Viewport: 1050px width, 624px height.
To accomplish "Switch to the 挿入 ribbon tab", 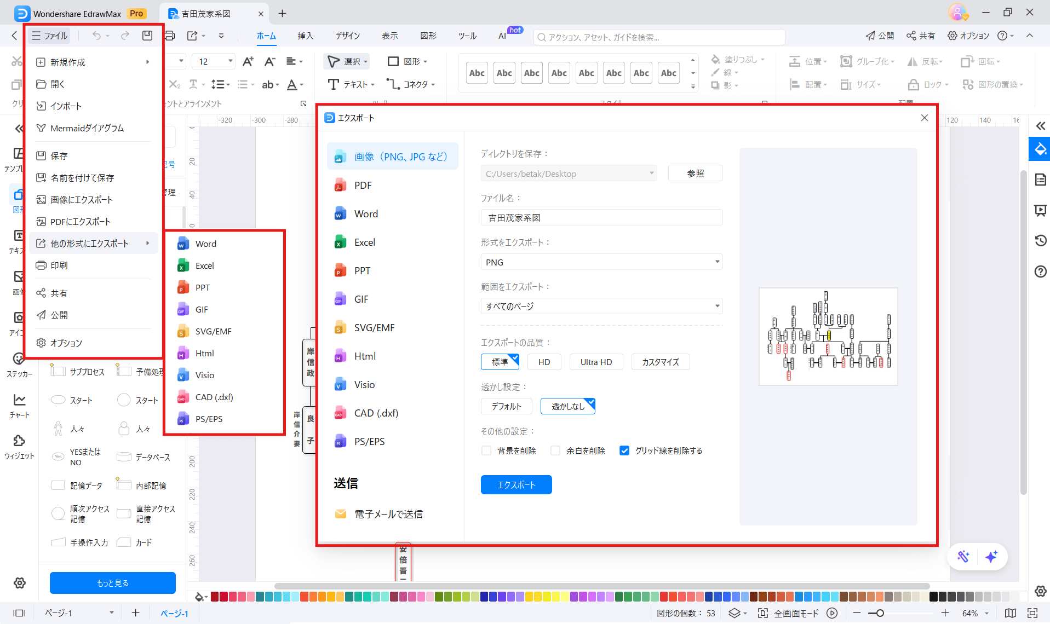I will pyautogui.click(x=305, y=36).
